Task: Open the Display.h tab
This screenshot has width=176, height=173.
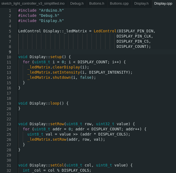Action: coord(141,4)
